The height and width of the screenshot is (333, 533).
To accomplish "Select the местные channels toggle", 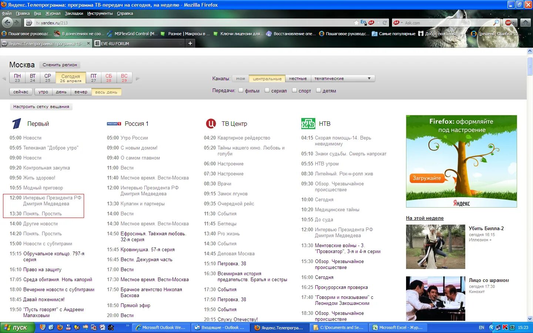I will pos(298,78).
